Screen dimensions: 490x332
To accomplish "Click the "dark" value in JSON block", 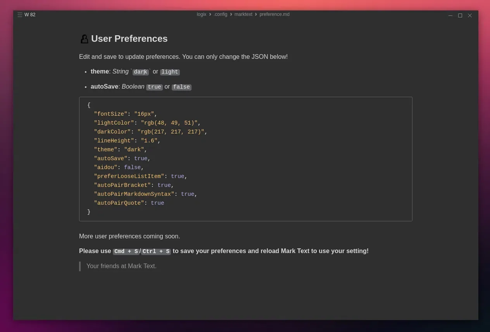I will tap(134, 150).
